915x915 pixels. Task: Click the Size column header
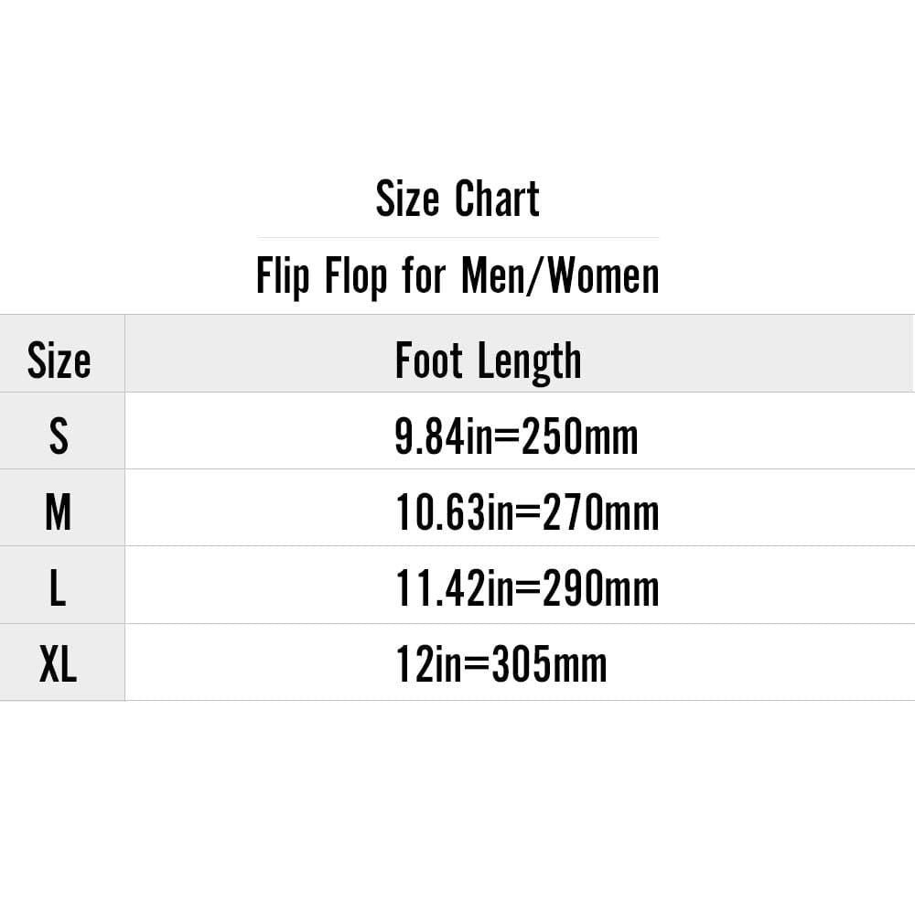click(x=59, y=361)
